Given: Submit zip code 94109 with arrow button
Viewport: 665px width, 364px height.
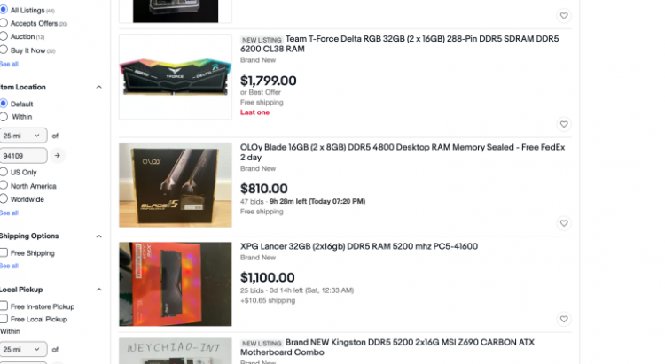Looking at the screenshot, I should (x=58, y=156).
